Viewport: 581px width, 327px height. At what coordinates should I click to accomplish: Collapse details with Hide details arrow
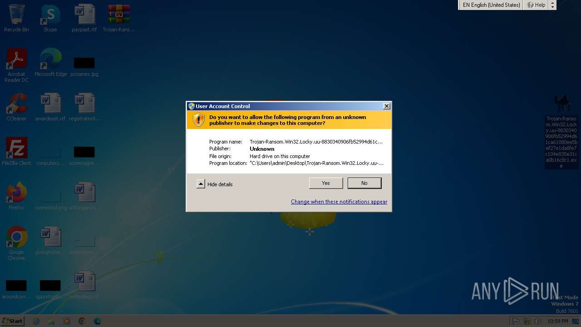[201, 184]
